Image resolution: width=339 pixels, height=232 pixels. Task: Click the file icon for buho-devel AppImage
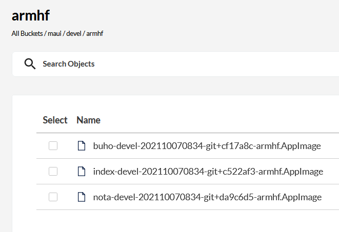82,146
